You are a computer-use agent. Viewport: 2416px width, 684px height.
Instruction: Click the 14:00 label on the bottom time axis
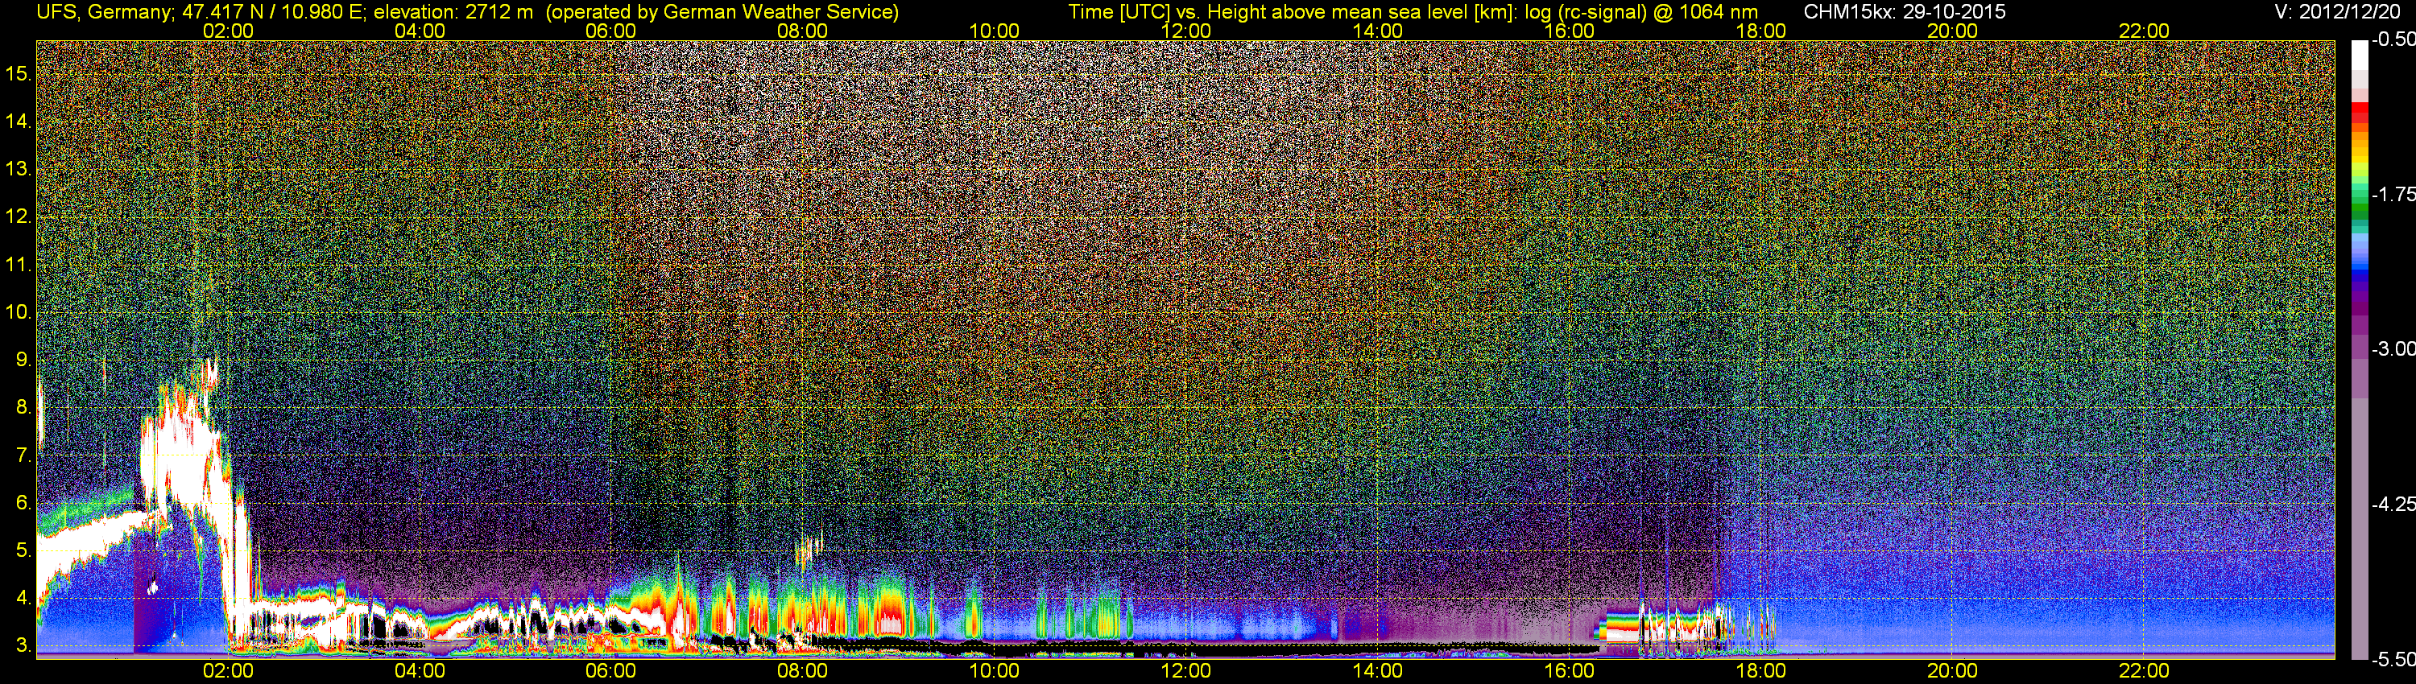(x=1378, y=671)
